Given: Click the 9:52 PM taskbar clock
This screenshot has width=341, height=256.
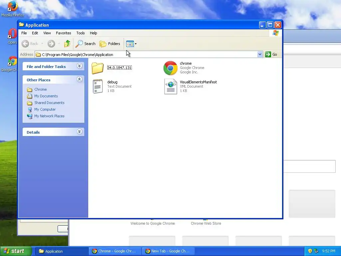Looking at the screenshot, I should coord(328,251).
